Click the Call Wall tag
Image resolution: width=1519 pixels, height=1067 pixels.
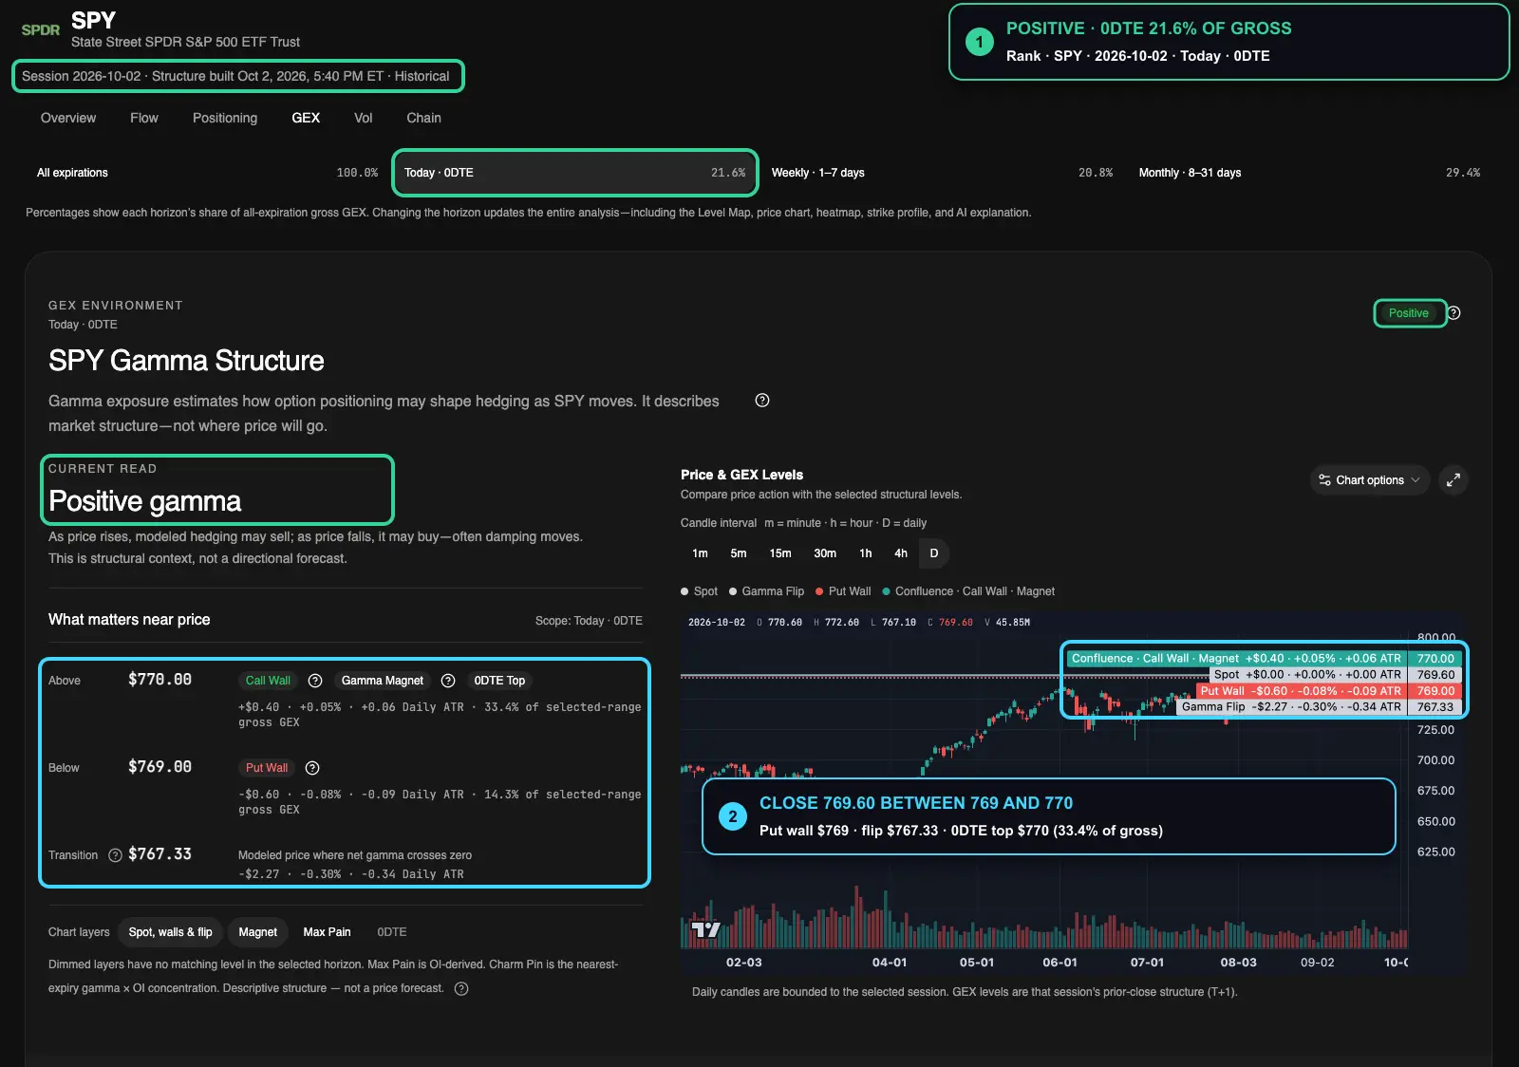(x=268, y=681)
